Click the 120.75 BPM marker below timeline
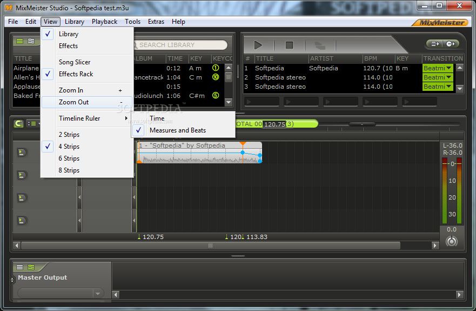Image resolution: width=476 pixels, height=311 pixels. (x=151, y=237)
